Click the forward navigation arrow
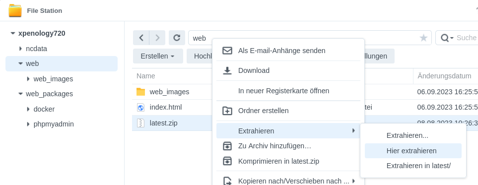The height and width of the screenshot is (185, 478). 157,38
